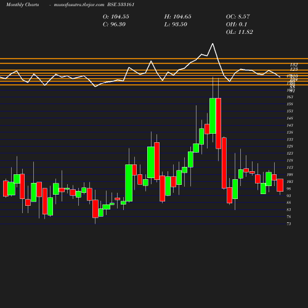Click the 'BSE 533161' stock code
This screenshot has width=308, height=308.
[121, 4]
